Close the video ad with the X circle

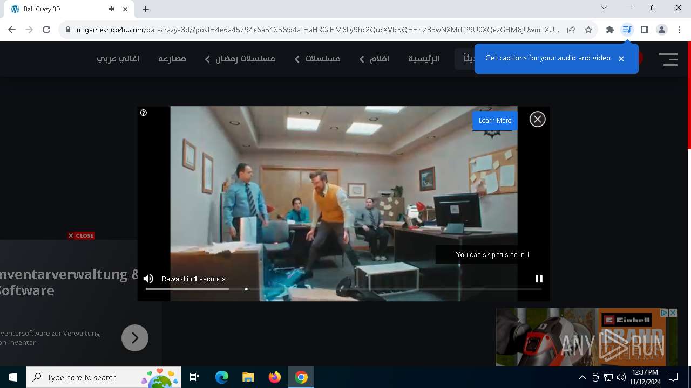point(537,119)
